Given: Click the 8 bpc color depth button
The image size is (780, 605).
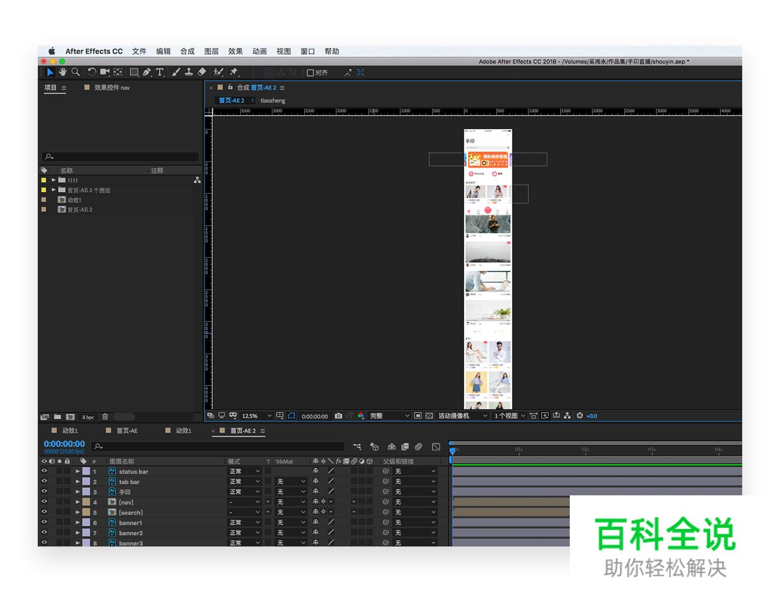Looking at the screenshot, I should point(88,417).
